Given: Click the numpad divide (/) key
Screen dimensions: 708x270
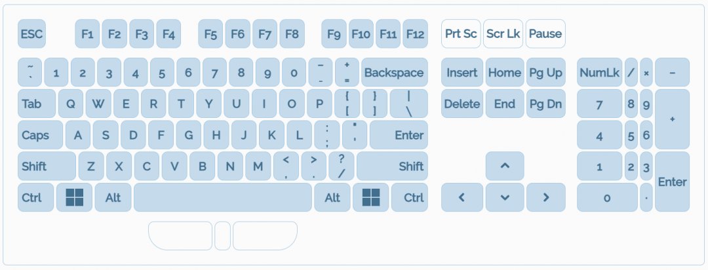Looking at the screenshot, I should pyautogui.click(x=631, y=72).
